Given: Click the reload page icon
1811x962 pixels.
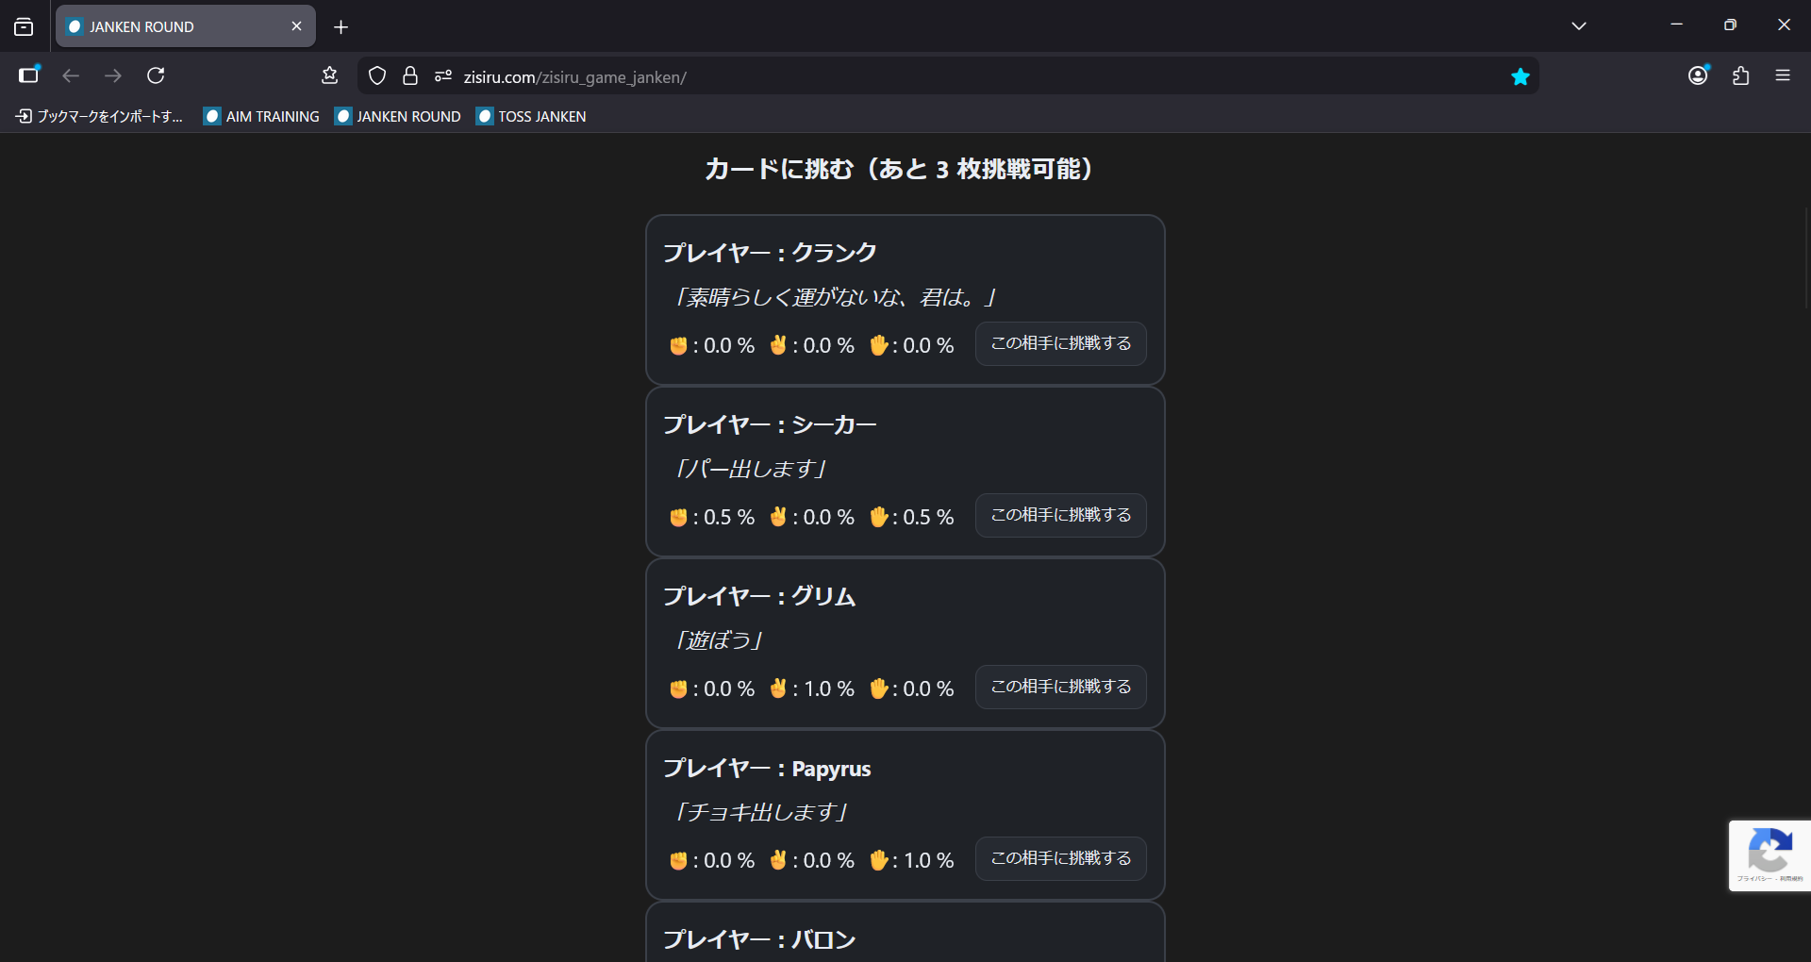Looking at the screenshot, I should click(x=157, y=75).
